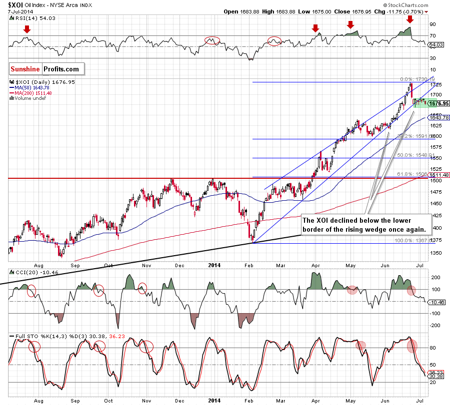Click the RSI(14) 54.03 panel label
The image size is (450, 405).
[x=35, y=18]
